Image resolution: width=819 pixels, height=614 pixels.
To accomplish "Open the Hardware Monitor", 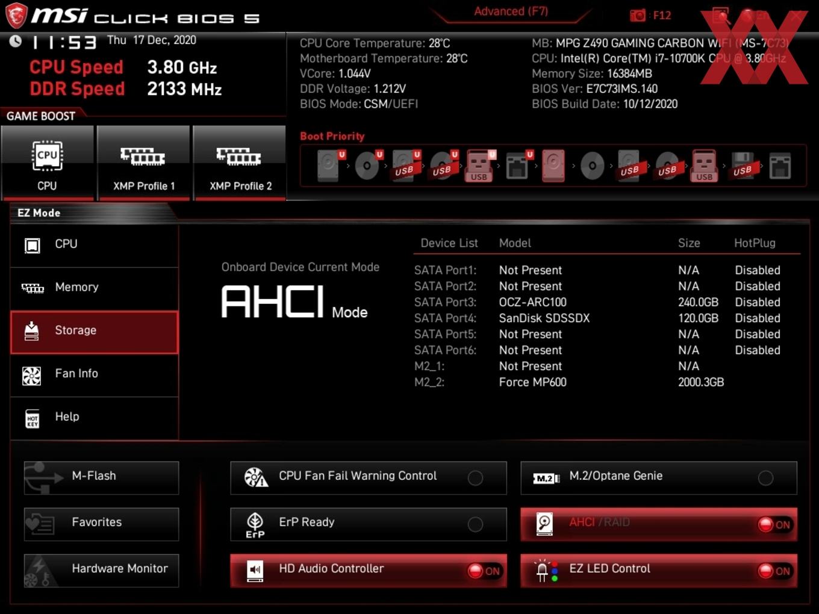I will [x=101, y=571].
